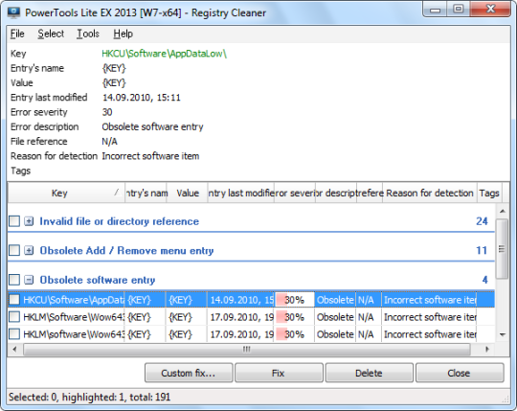Click the Fix button
517x411 pixels.
tap(279, 373)
